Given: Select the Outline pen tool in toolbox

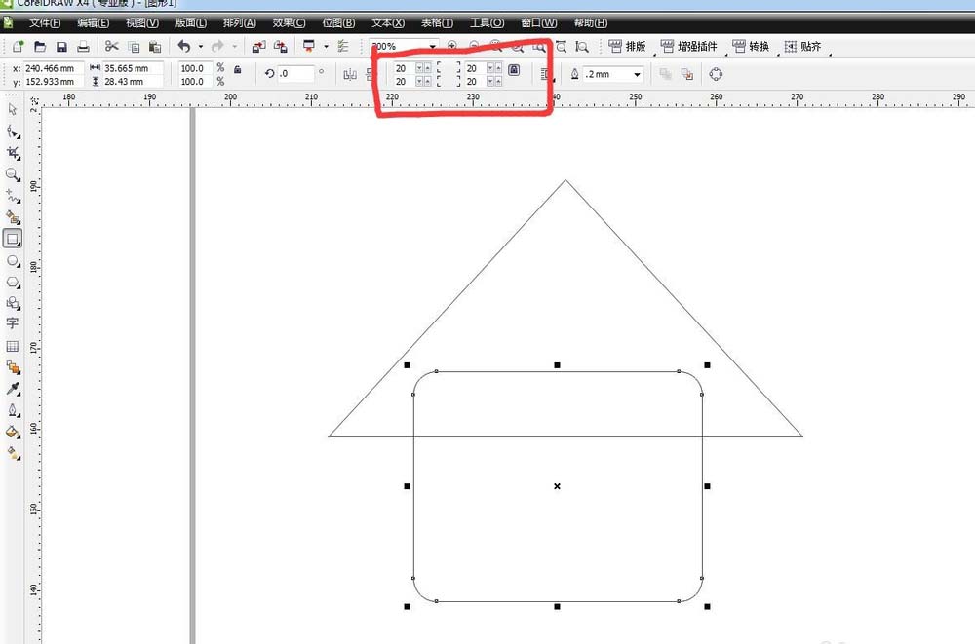Looking at the screenshot, I should click(13, 410).
